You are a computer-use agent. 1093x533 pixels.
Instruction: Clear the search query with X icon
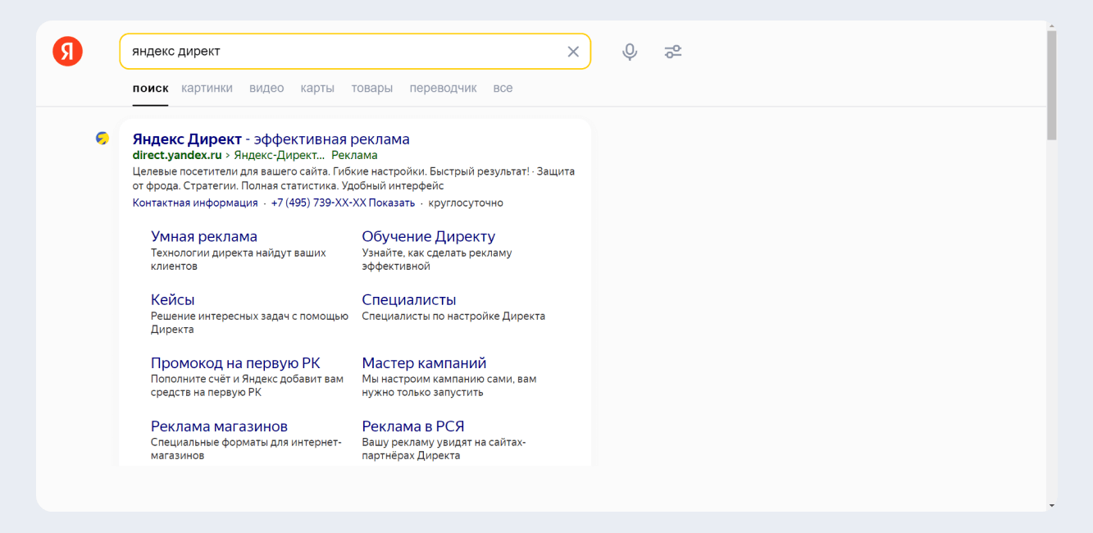[x=573, y=52]
